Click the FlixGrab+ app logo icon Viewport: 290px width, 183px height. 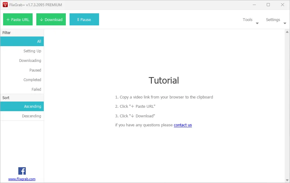5,5
